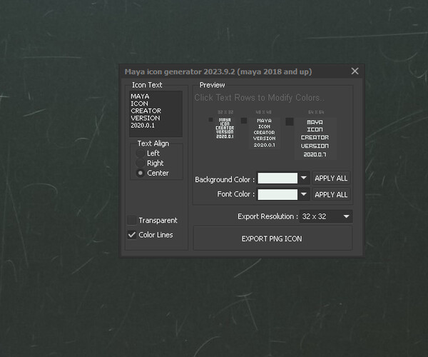Close the Maya icon generator window
The width and height of the screenshot is (428, 357).
click(355, 71)
